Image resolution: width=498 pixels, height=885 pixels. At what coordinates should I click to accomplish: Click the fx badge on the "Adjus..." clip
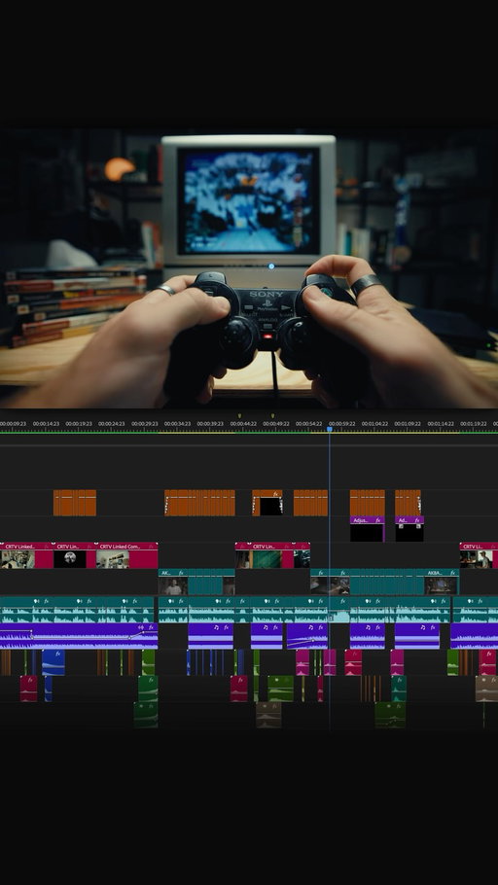coord(378,520)
